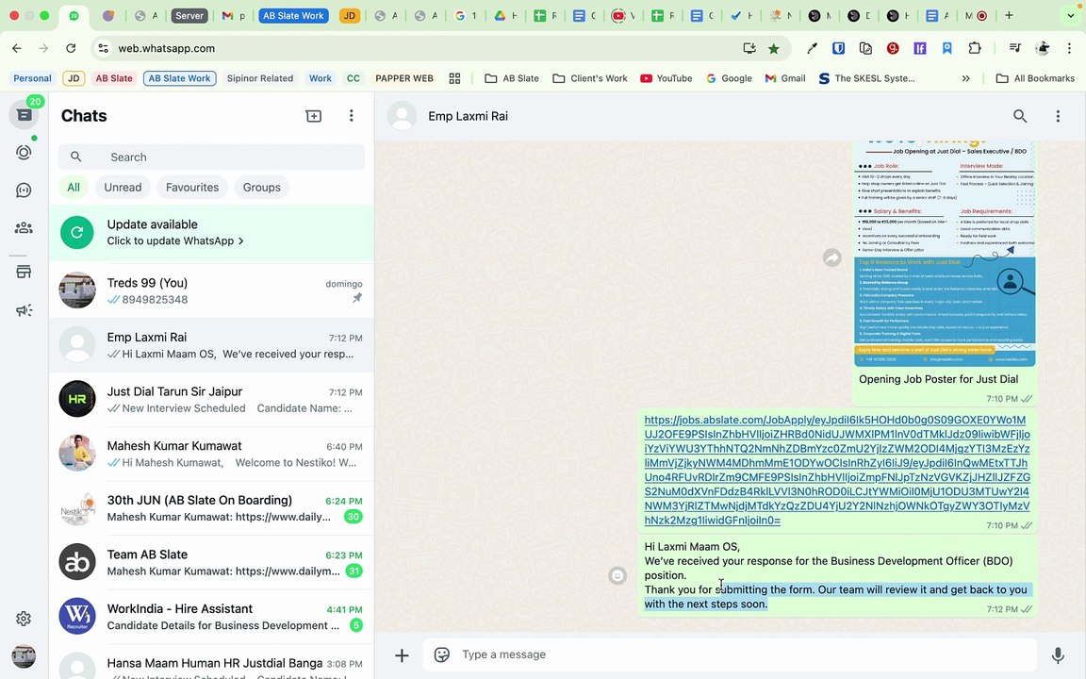Viewport: 1086px width, 679px height.
Task: Click the web.whatsapp.com address bar
Action: click(416, 48)
